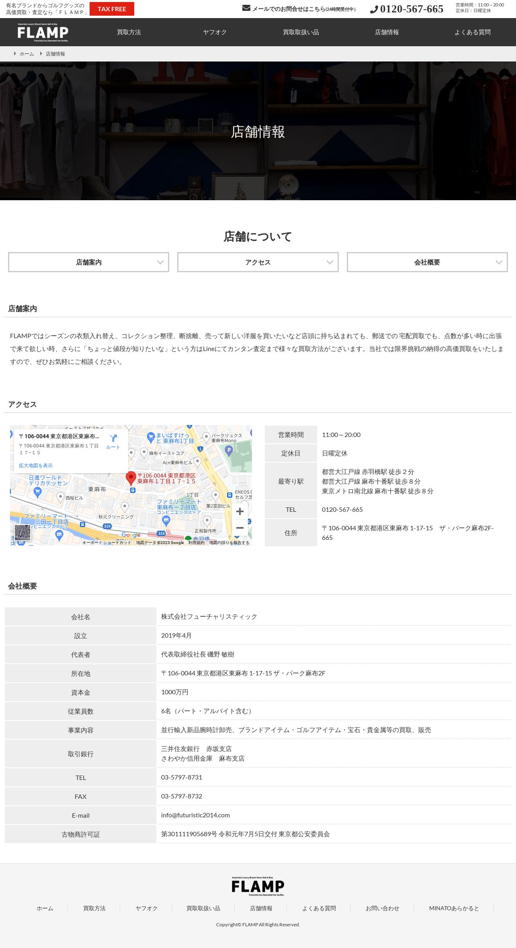Screen dimensions: 516x948
Task: Click the breadcrumb arrow before ホーム
Action: pyautogui.click(x=15, y=53)
